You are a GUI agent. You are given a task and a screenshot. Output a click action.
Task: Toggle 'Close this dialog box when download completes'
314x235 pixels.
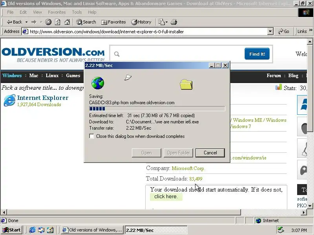(x=91, y=136)
